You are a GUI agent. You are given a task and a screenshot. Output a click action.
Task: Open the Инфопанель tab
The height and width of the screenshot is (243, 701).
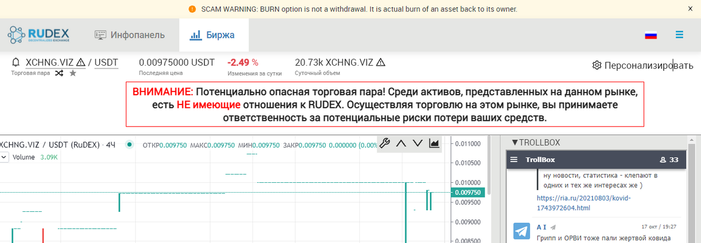[x=130, y=35]
